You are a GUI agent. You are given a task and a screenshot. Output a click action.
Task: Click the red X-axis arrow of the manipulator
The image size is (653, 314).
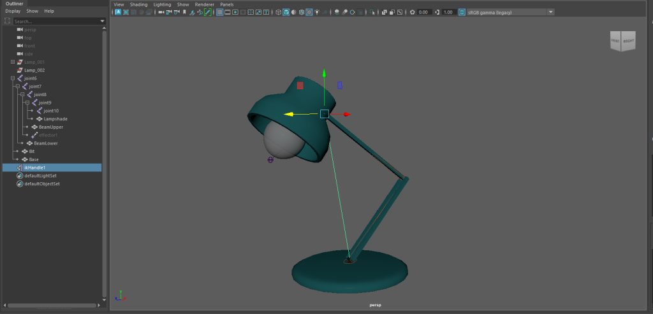point(347,115)
